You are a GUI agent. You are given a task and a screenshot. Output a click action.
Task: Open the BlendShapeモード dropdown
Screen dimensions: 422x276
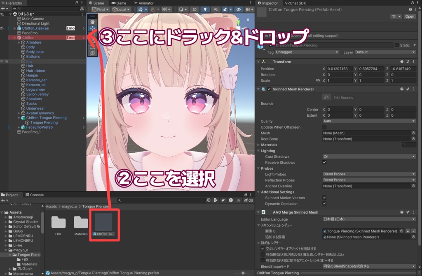(x=369, y=266)
